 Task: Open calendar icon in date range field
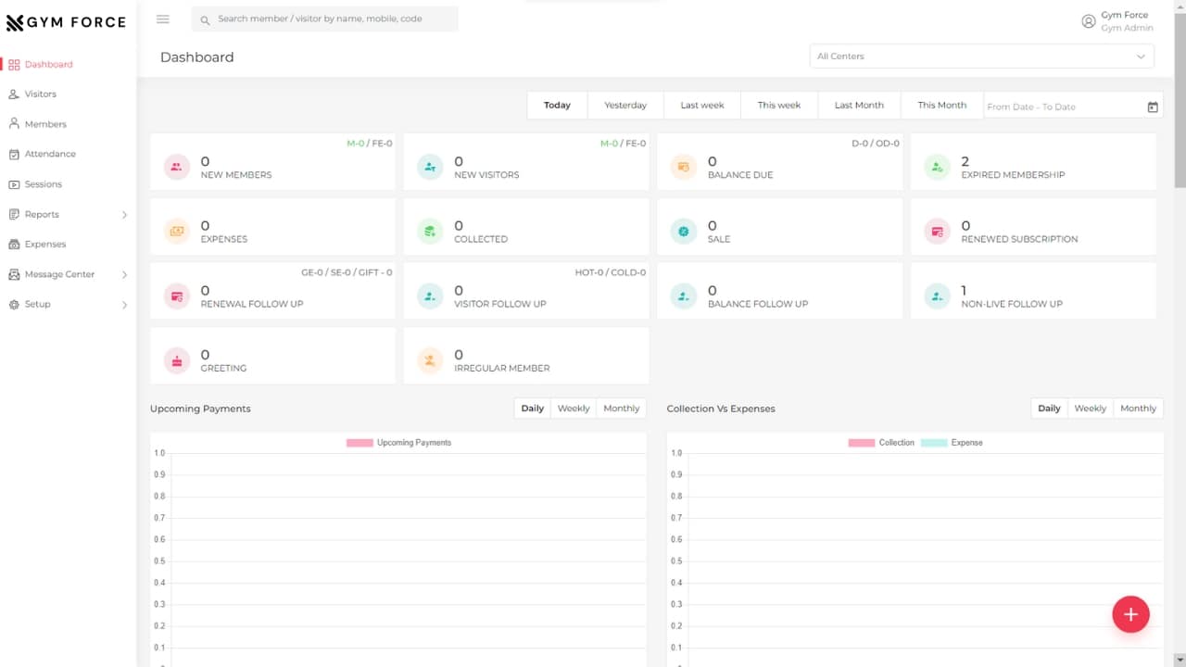pos(1153,107)
